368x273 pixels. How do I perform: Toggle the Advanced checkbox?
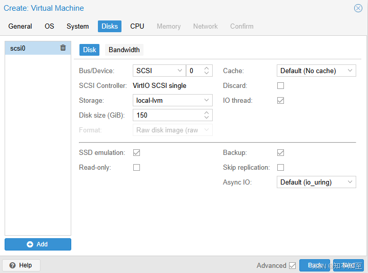(293, 265)
